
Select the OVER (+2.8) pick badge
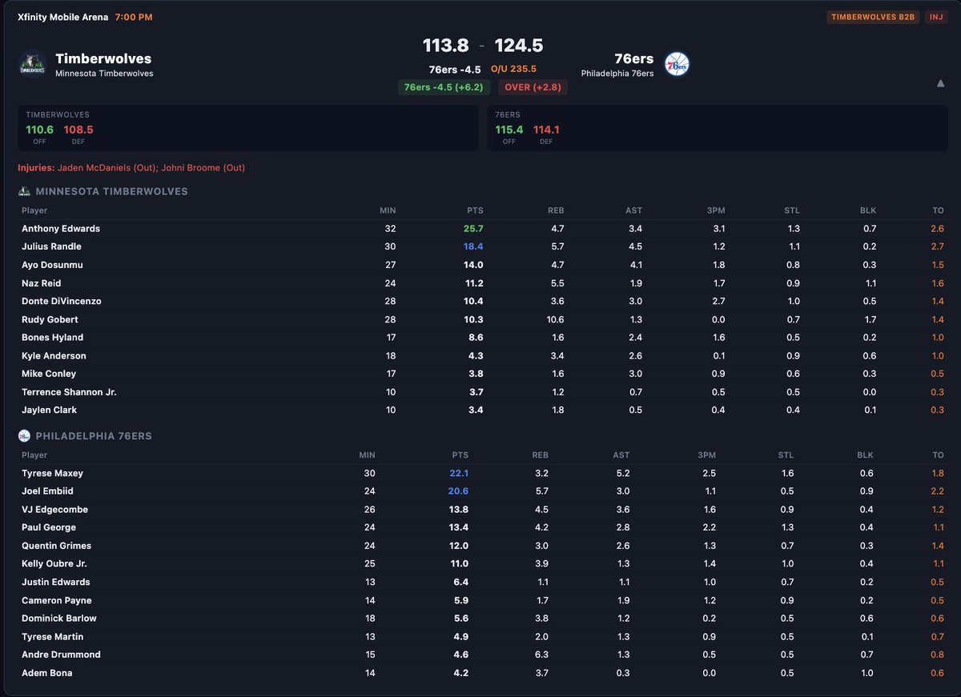pyautogui.click(x=533, y=87)
